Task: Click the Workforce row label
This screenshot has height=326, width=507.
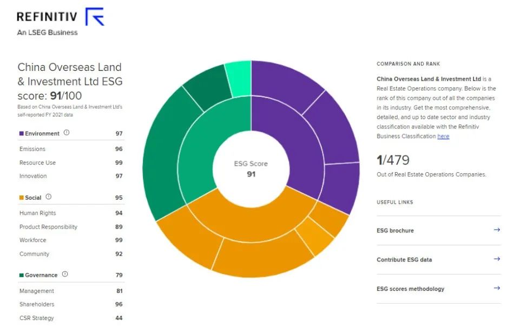Action: [32, 240]
